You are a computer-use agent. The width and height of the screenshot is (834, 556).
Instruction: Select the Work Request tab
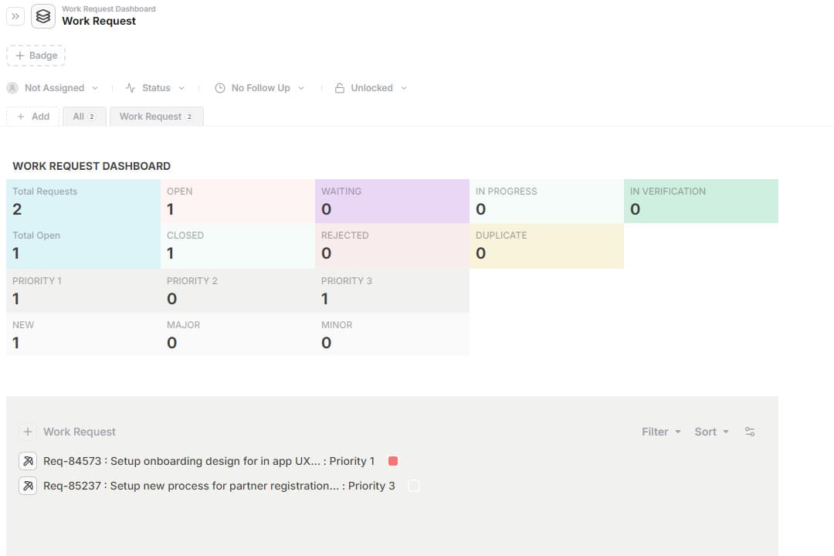tap(156, 117)
